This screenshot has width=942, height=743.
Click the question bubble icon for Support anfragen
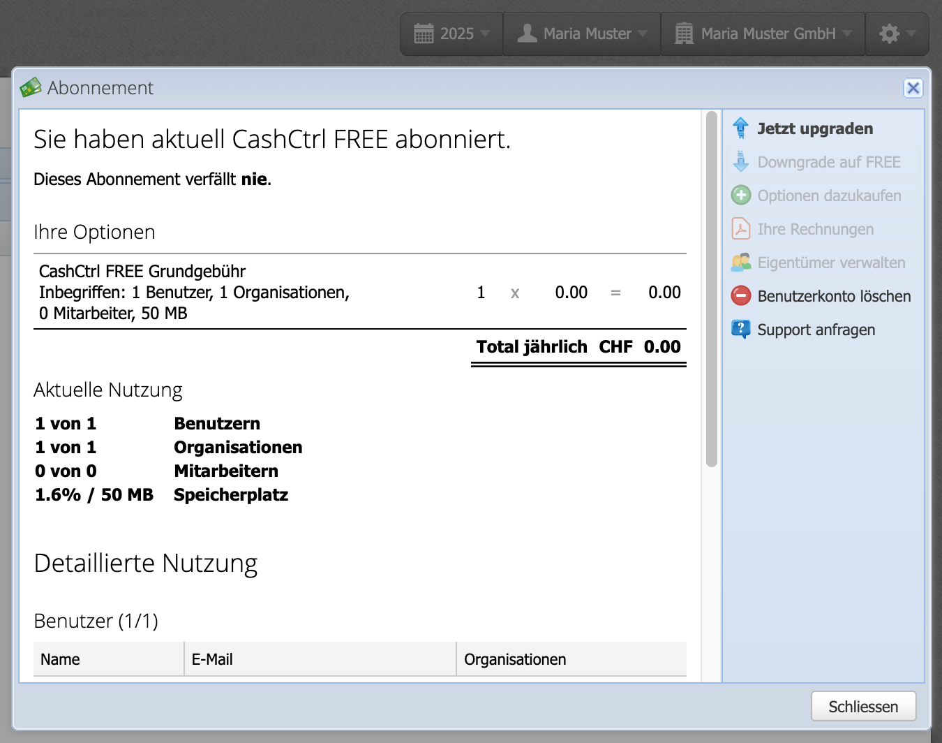coord(741,329)
